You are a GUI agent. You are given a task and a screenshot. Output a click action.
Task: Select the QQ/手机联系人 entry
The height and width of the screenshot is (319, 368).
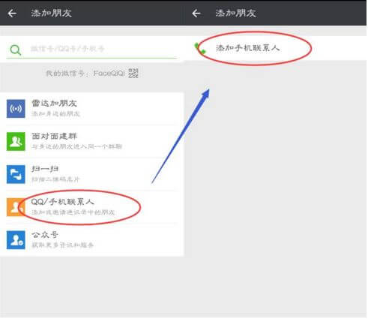[92, 207]
